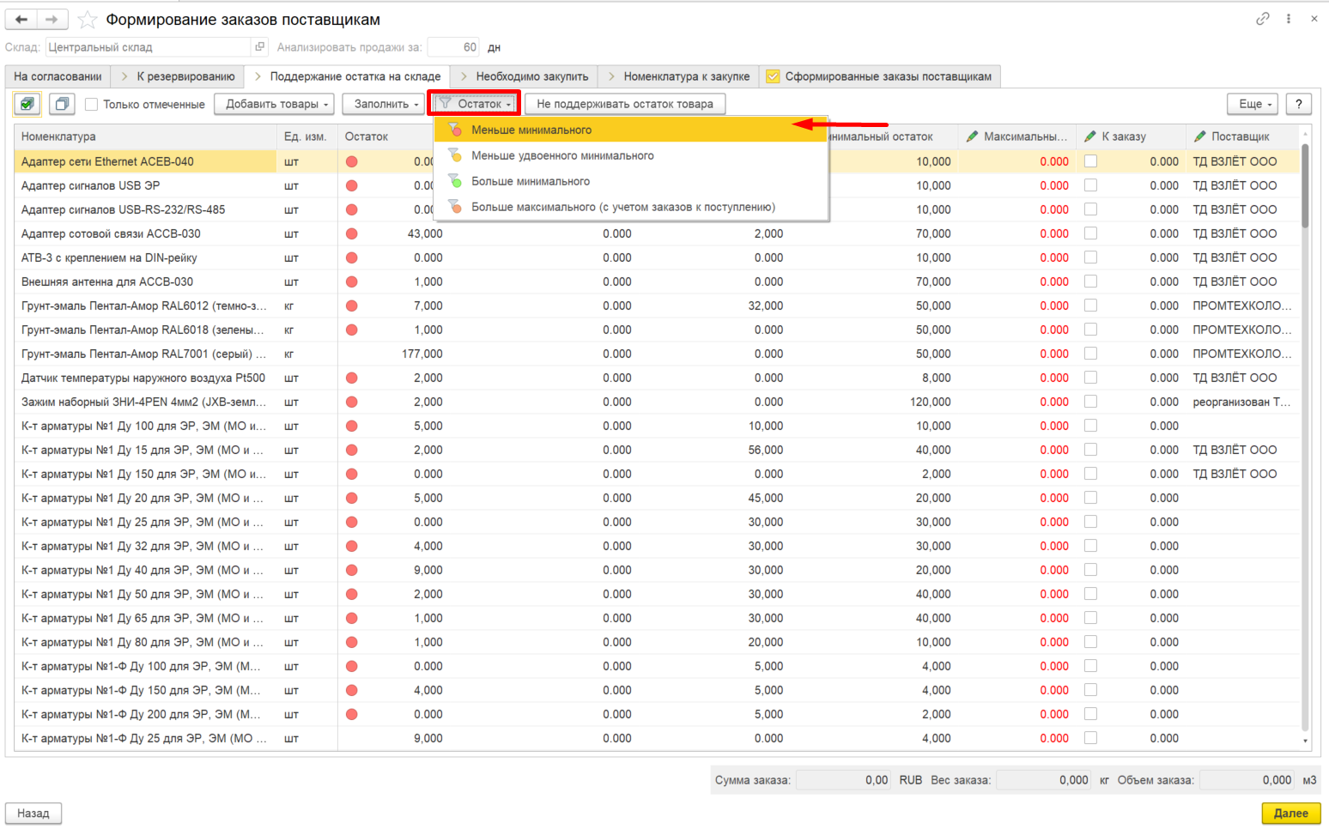Tick К заказу checkbox for Адаптер сигналов USB ЭР

coord(1090,185)
